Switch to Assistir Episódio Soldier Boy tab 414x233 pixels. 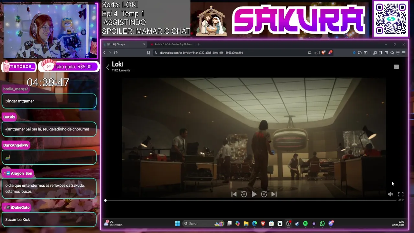(x=171, y=44)
